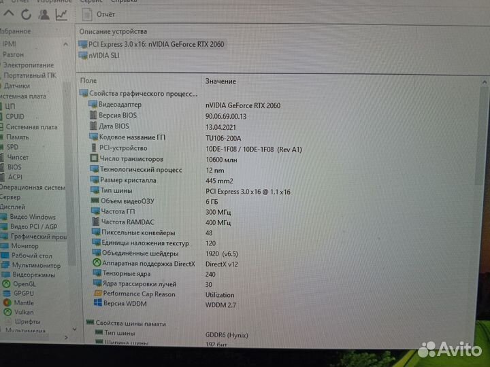Click the Число транзисторов row icon
The height and width of the screenshot is (367, 490).
click(x=94, y=158)
